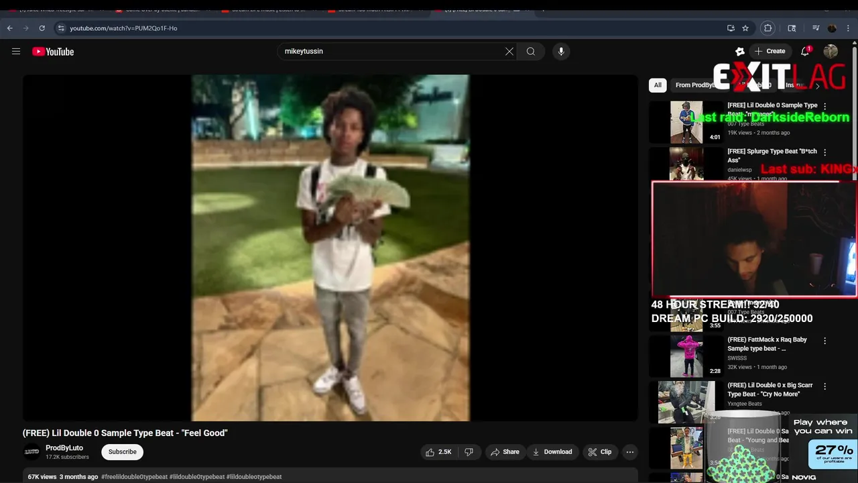Open the Splurge Type Beat video title

point(772,156)
